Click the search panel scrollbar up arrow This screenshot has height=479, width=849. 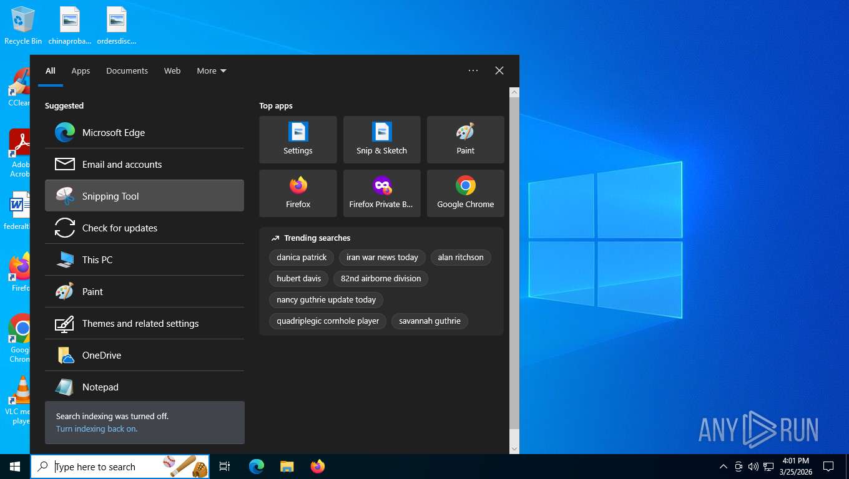[514, 92]
